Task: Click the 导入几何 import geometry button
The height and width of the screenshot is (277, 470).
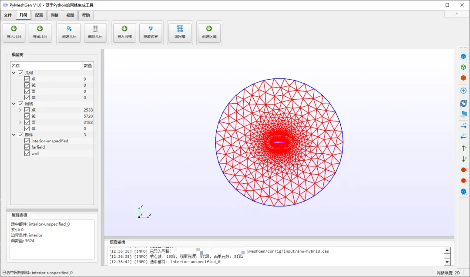Action: pyautogui.click(x=14, y=33)
